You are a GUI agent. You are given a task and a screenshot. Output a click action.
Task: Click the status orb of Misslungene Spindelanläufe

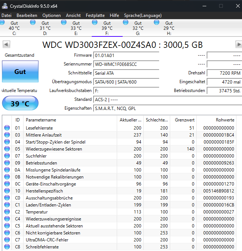(x=7, y=170)
